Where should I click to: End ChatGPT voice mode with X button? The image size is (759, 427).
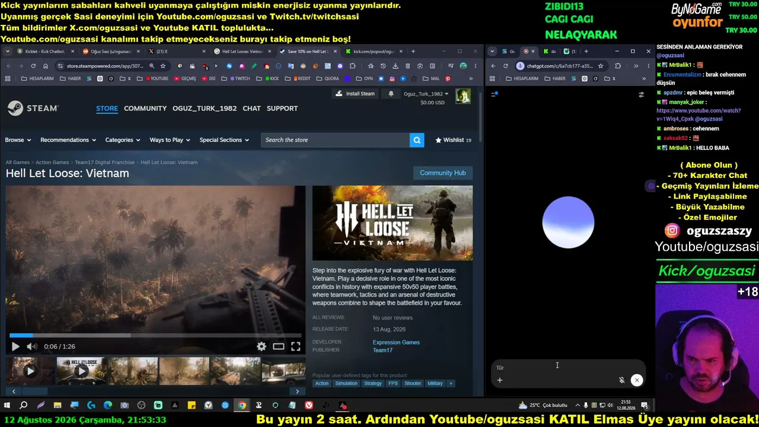point(637,380)
